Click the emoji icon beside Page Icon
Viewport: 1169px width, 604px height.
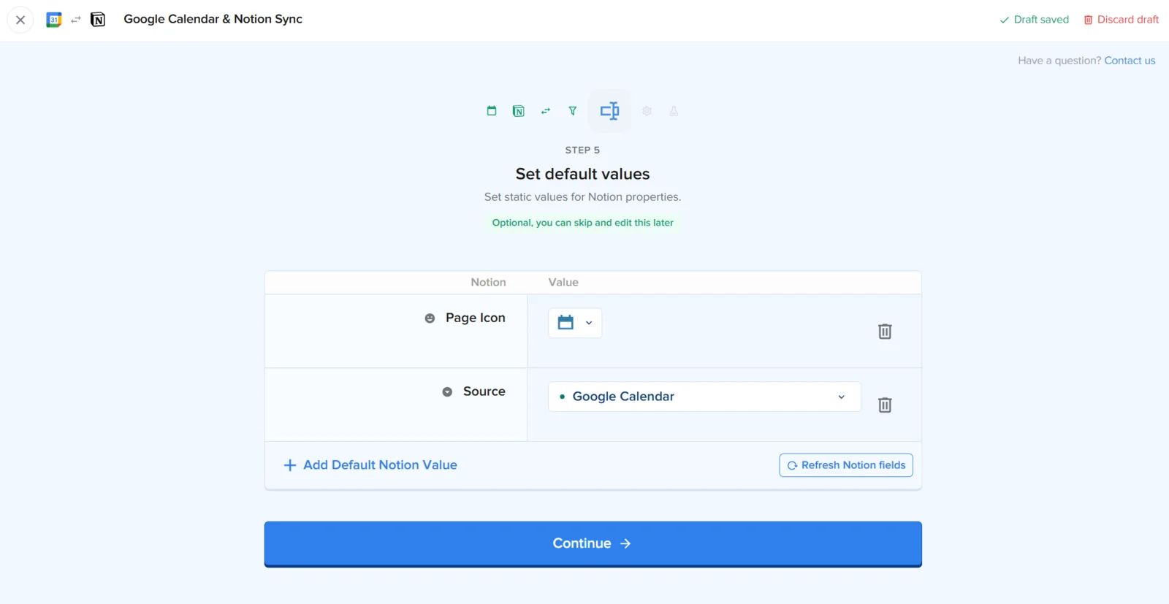(x=430, y=318)
